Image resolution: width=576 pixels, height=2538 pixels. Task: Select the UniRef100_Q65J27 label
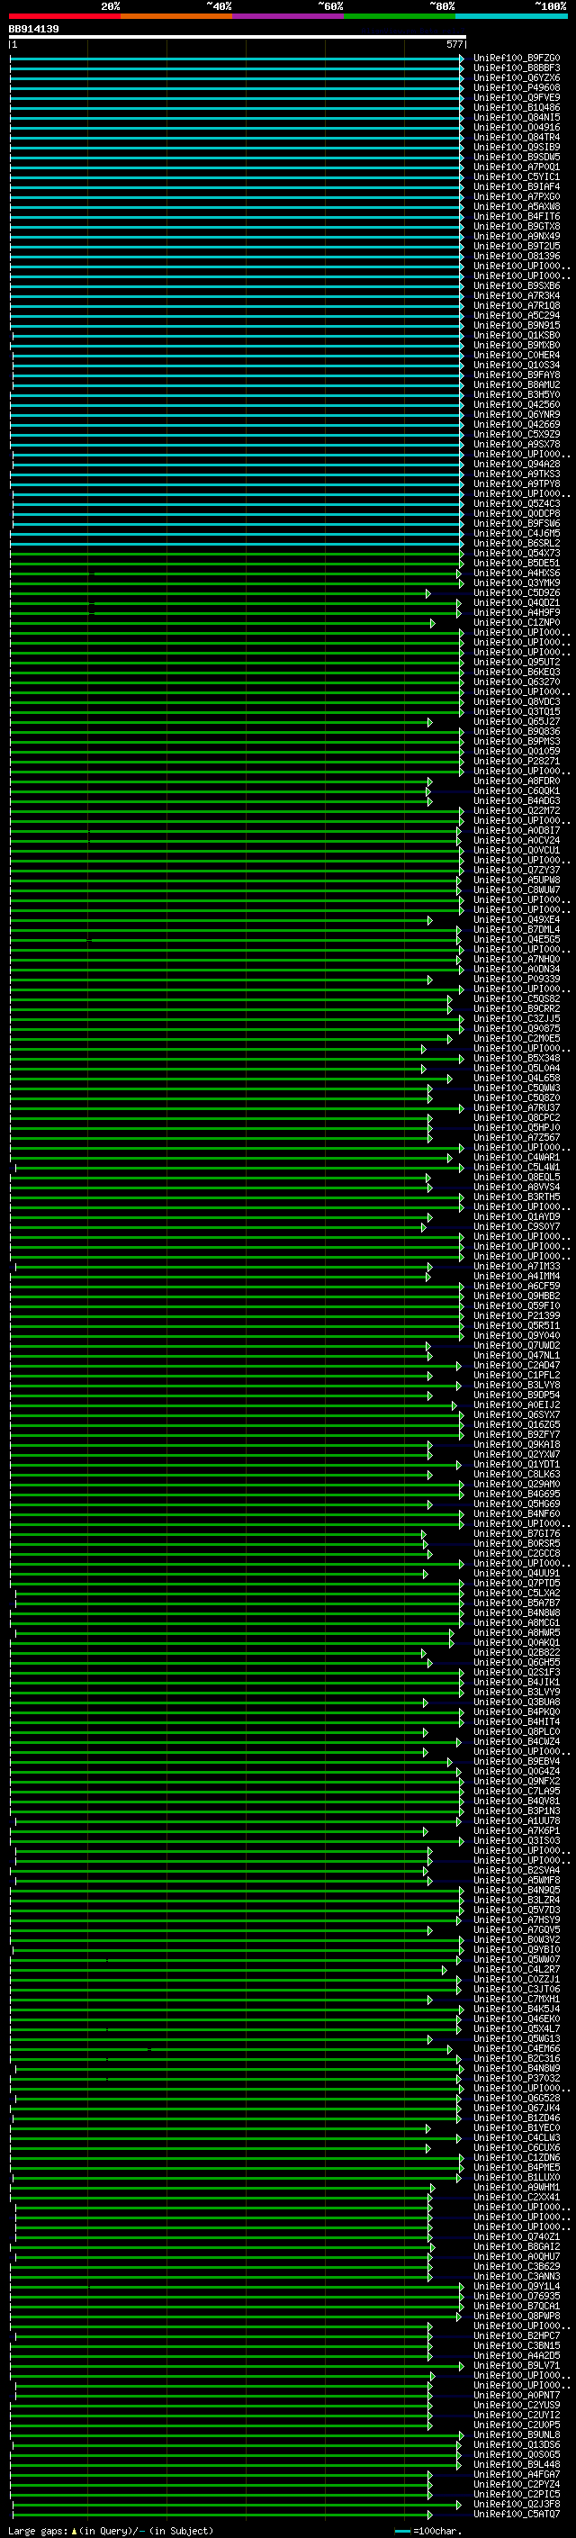[x=517, y=721]
